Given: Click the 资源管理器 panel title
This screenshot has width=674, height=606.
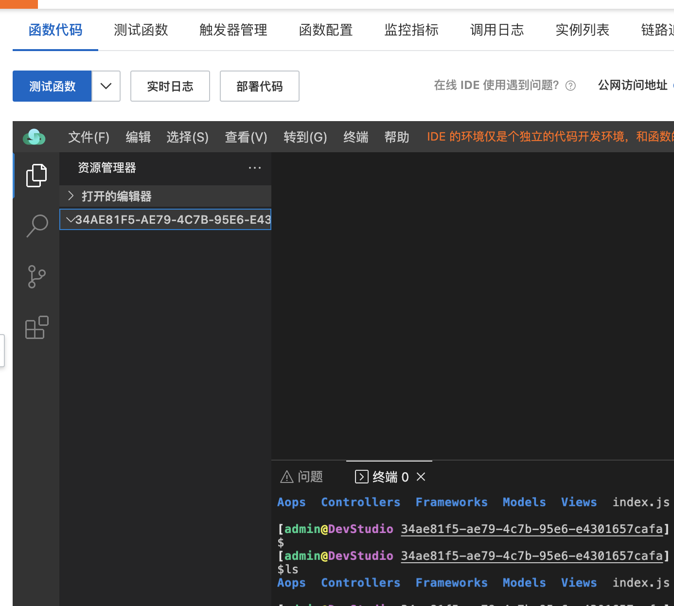Looking at the screenshot, I should [x=107, y=168].
